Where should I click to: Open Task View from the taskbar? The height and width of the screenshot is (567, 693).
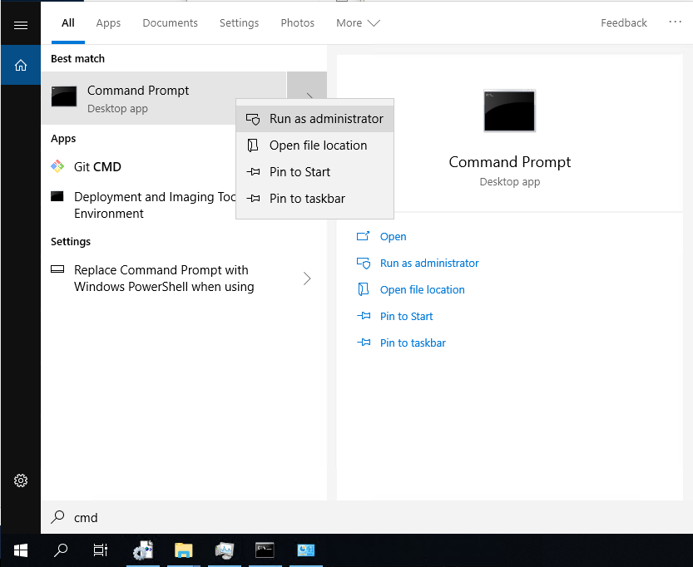(x=100, y=550)
